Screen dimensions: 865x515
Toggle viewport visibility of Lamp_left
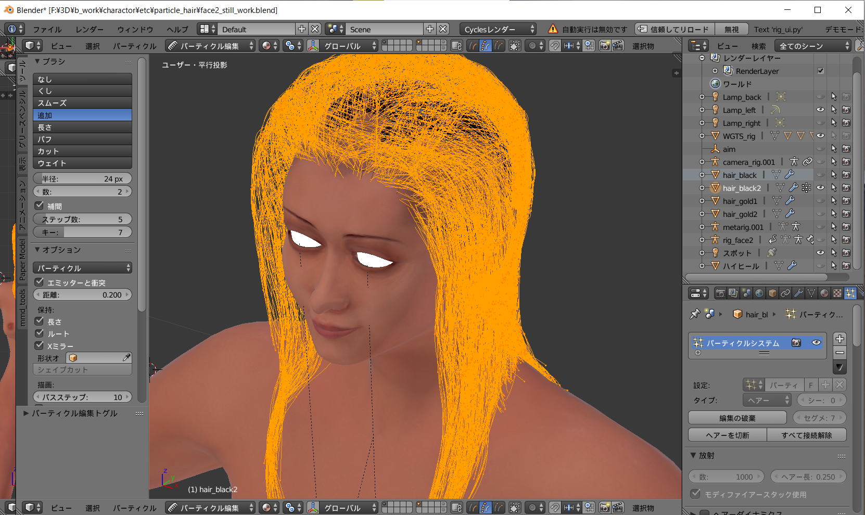[x=820, y=110]
